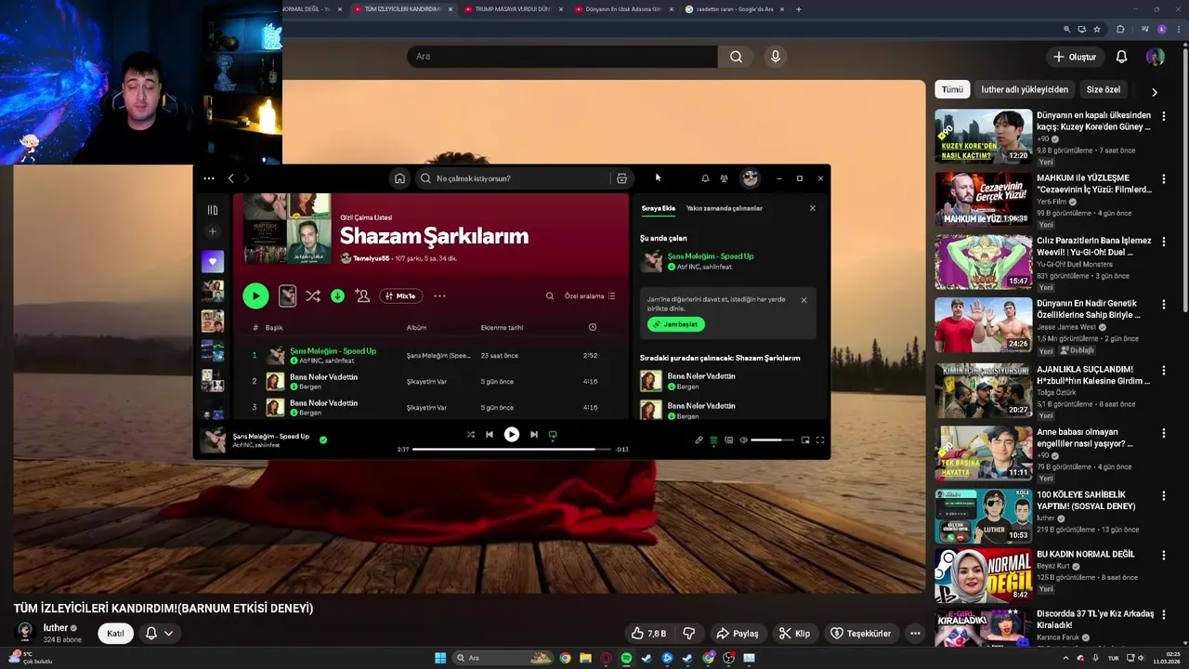The width and height of the screenshot is (1189, 669).
Task: Toggle playlist download arrow
Action: tap(337, 295)
